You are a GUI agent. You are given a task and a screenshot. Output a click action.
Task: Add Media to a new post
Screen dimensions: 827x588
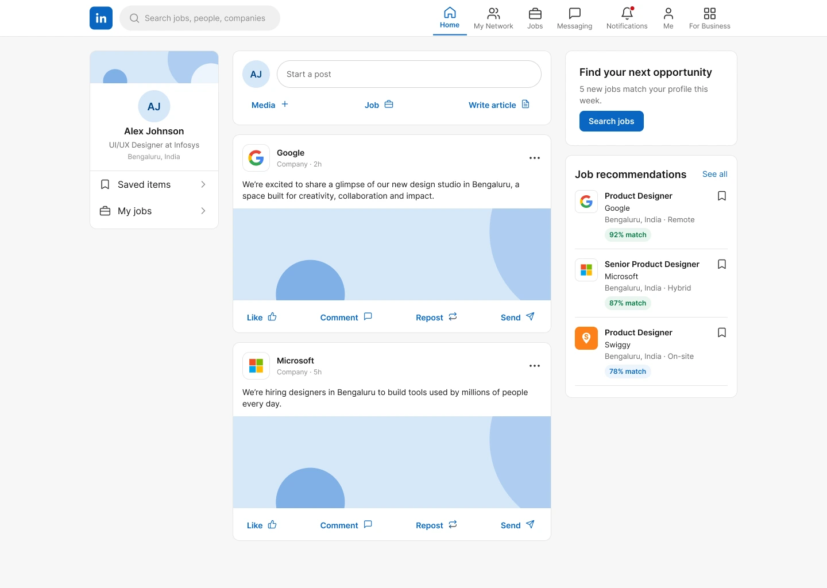270,105
